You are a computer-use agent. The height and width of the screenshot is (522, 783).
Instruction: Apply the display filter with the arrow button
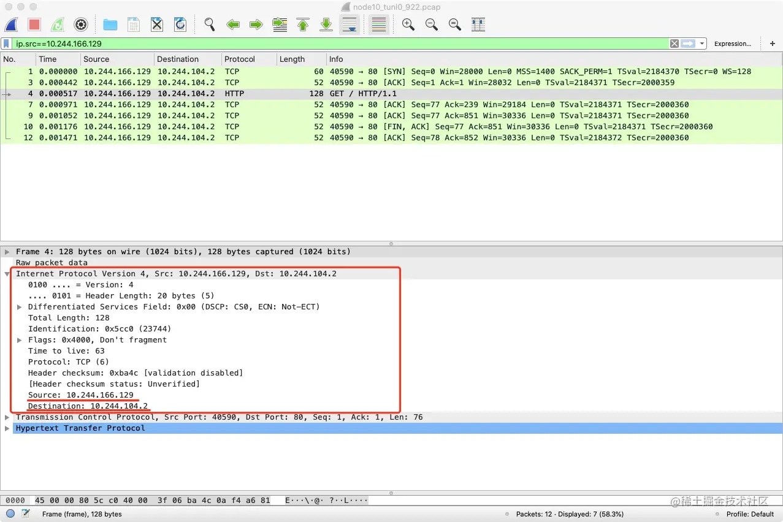tap(688, 43)
